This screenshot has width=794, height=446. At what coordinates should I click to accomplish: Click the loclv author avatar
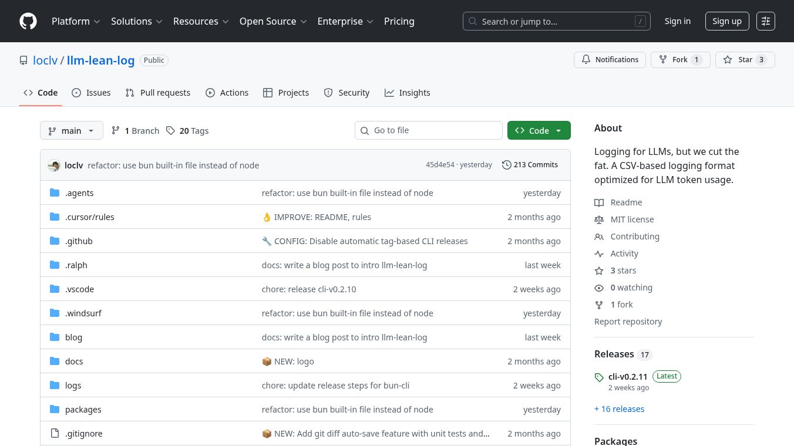[54, 165]
